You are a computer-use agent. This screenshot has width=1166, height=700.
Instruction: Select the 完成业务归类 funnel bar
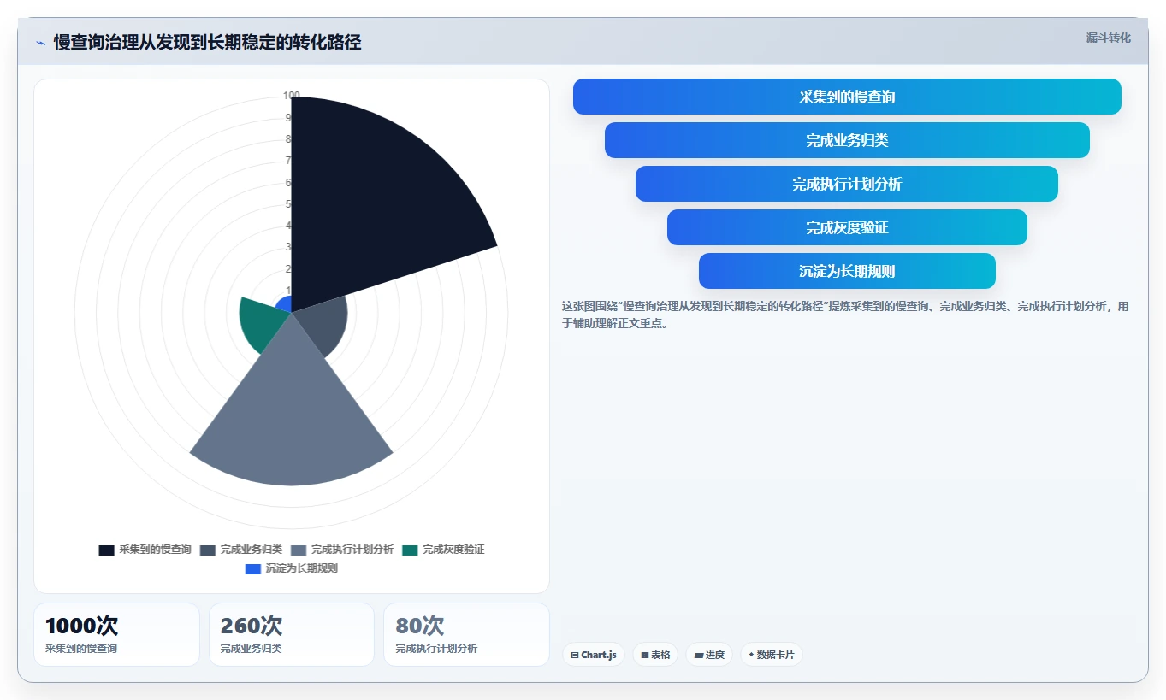point(847,140)
